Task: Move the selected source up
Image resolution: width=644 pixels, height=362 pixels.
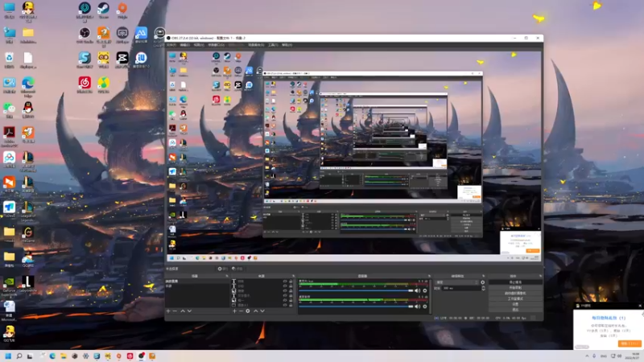Action: [x=256, y=311]
